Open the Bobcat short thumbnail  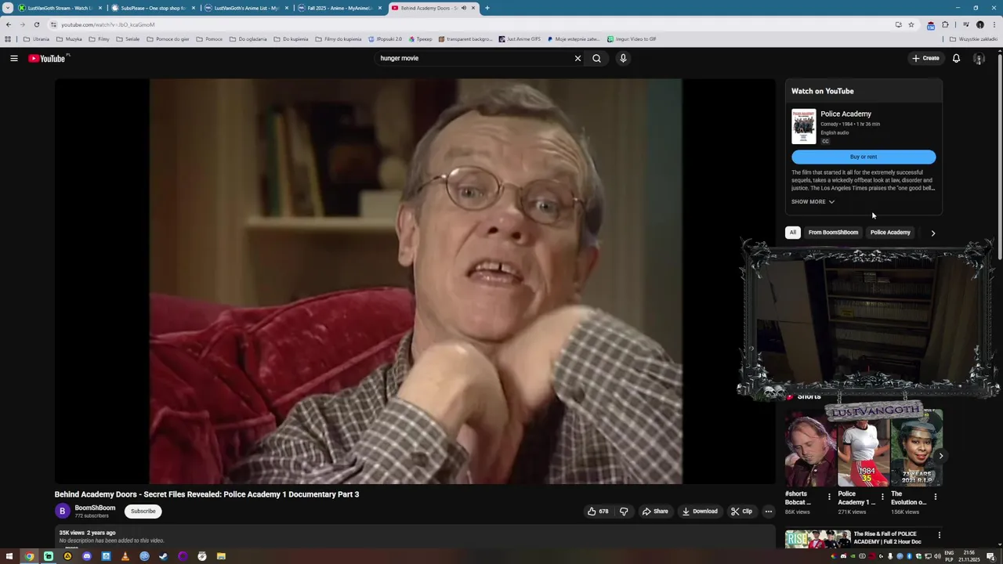810,449
